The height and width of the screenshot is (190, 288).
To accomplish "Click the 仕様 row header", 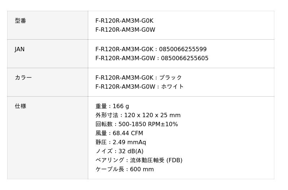I will pyautogui.click(x=21, y=106).
